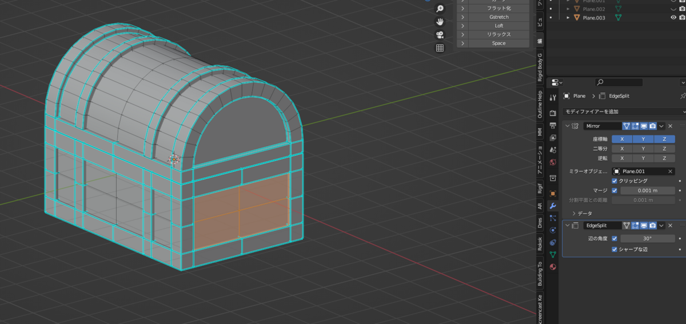The width and height of the screenshot is (686, 324).
Task: Toggle Mirror modifier edit mode display
Action: click(635, 126)
